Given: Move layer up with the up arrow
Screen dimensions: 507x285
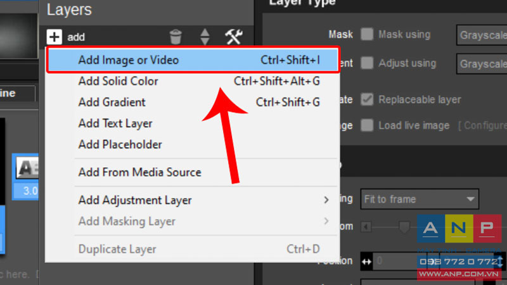Looking at the screenshot, I should coord(205,32).
